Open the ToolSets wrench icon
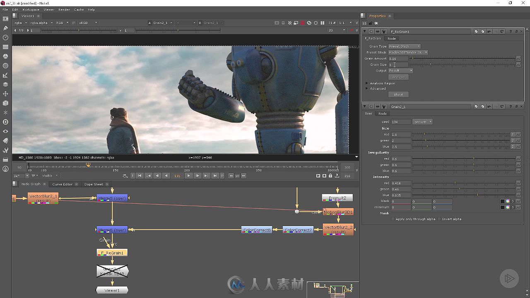 (x=5, y=150)
